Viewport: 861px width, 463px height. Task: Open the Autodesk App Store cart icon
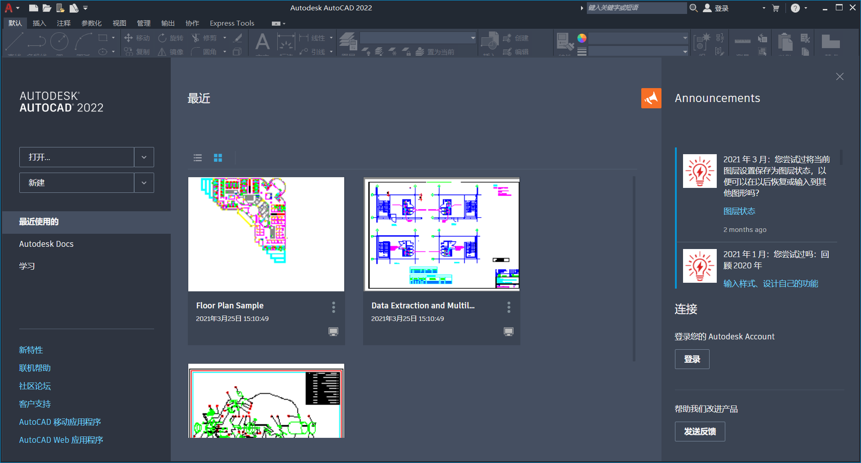pos(776,8)
